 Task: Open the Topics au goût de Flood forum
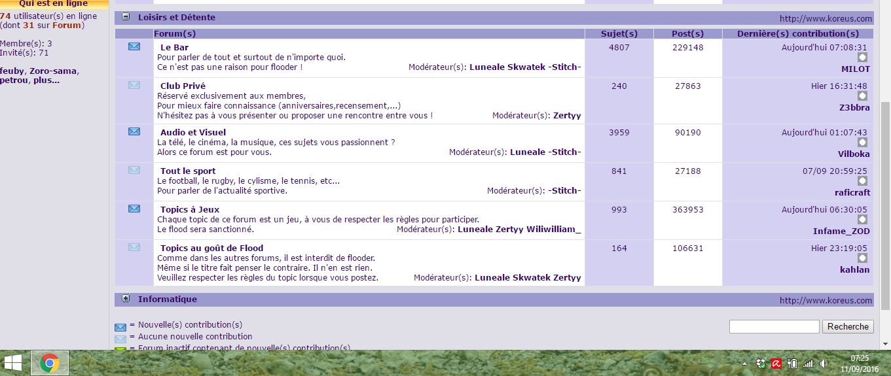coord(211,248)
